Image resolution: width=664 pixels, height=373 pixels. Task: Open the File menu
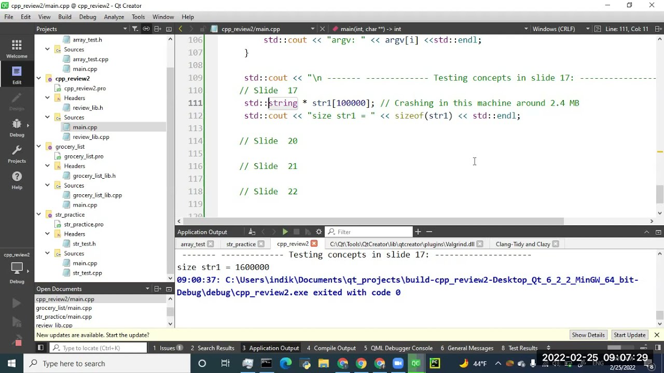pyautogui.click(x=9, y=17)
